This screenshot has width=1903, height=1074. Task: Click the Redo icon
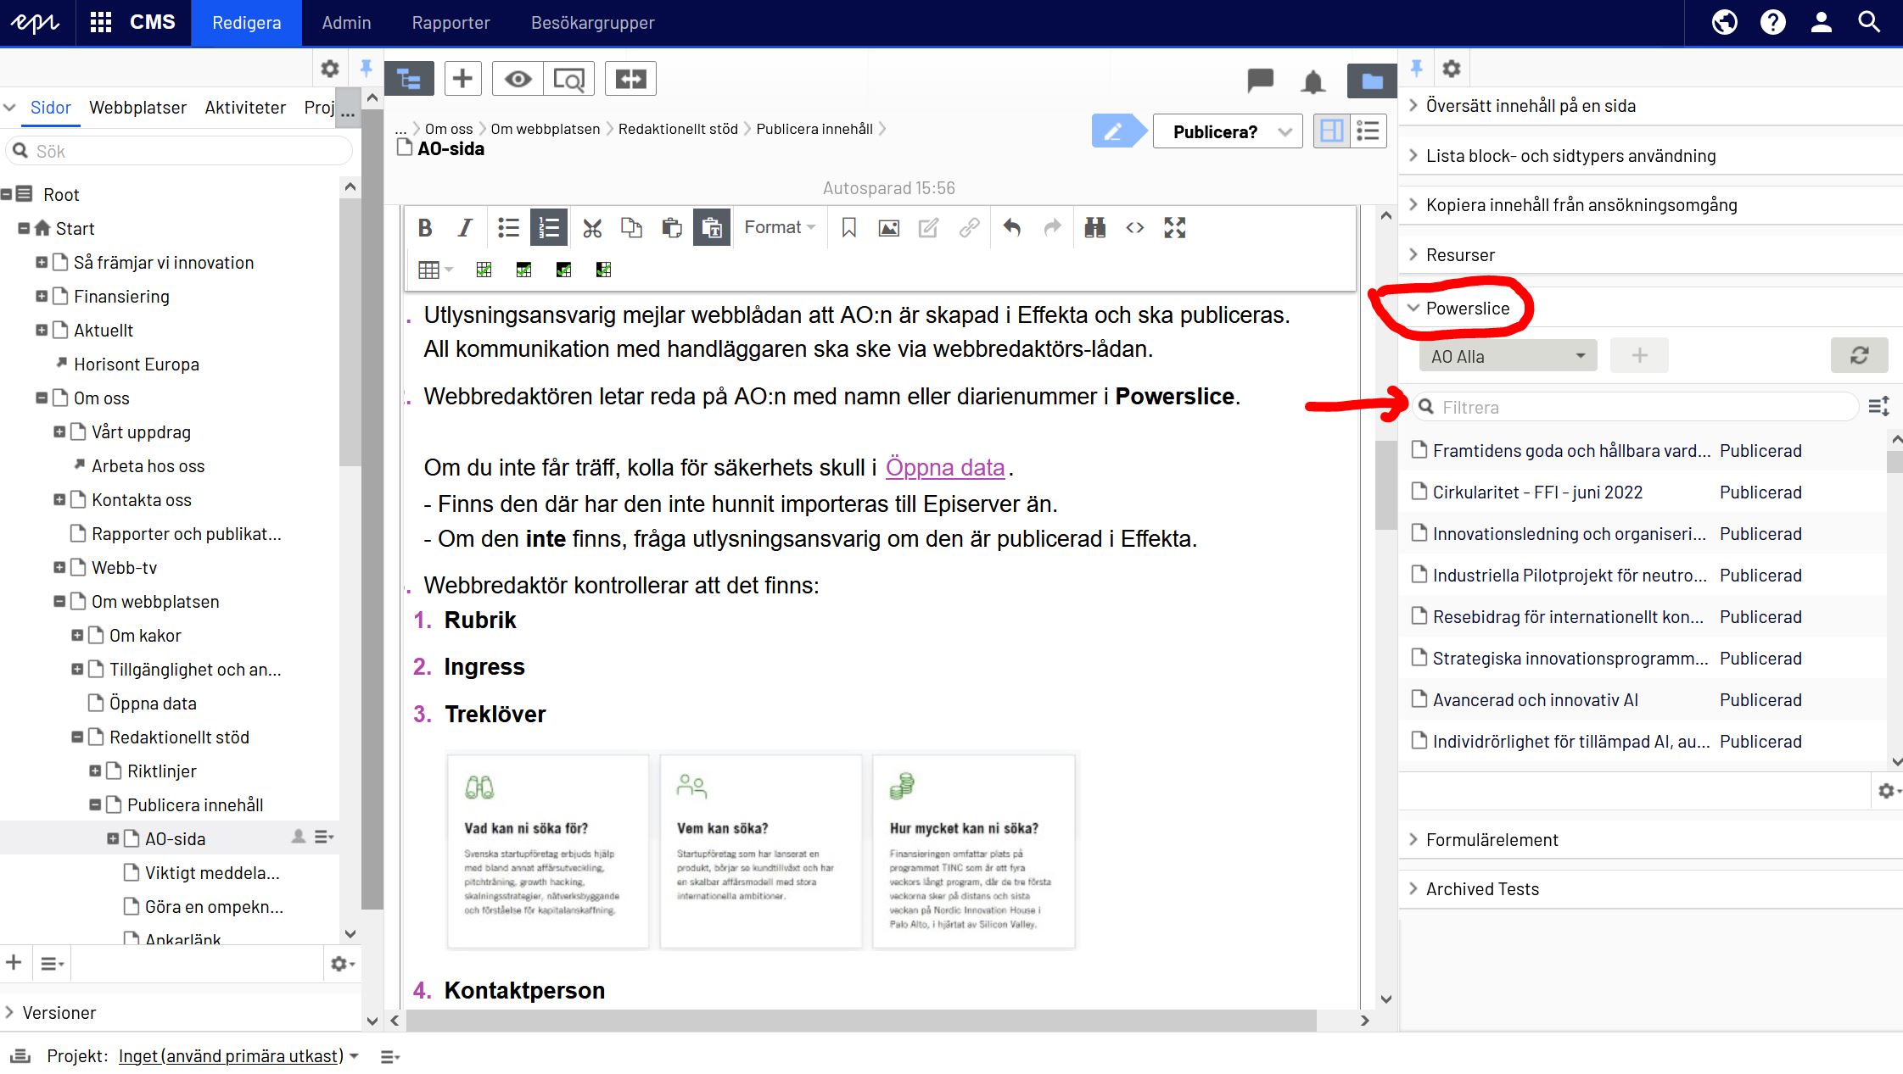tap(1052, 229)
